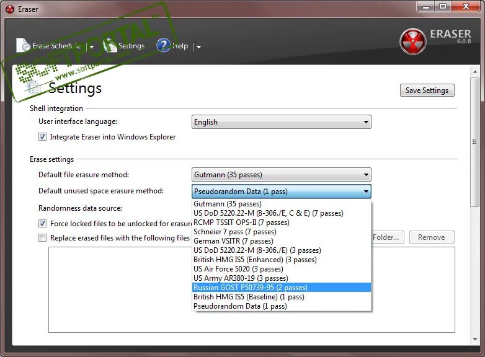Toggle Force locked files to be unlocked checkbox
Image resolution: width=485 pixels, height=357 pixels.
pyautogui.click(x=42, y=224)
